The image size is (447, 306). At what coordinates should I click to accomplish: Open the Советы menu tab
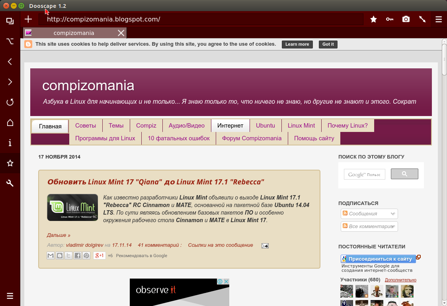(86, 126)
